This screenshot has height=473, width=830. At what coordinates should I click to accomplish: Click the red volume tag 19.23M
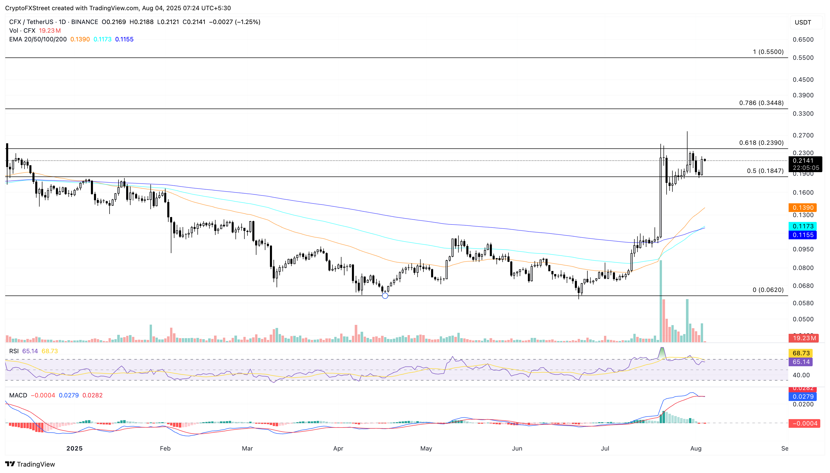[x=804, y=338]
